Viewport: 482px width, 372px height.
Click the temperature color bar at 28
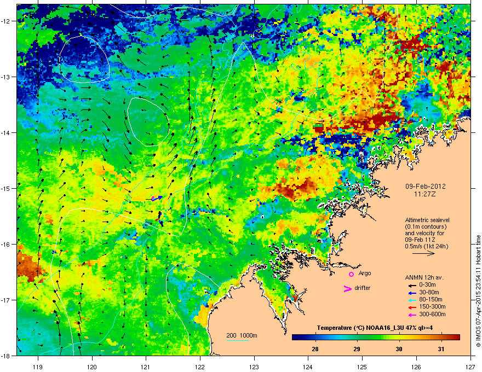coord(315,337)
